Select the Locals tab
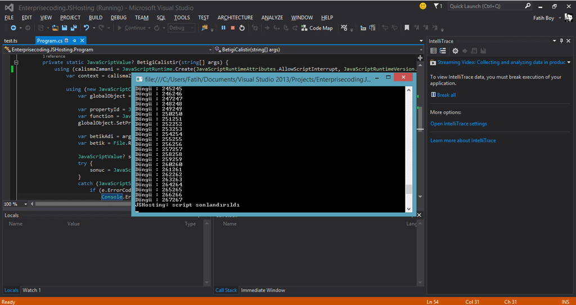Screen dimensions: 576x305 tap(11, 290)
